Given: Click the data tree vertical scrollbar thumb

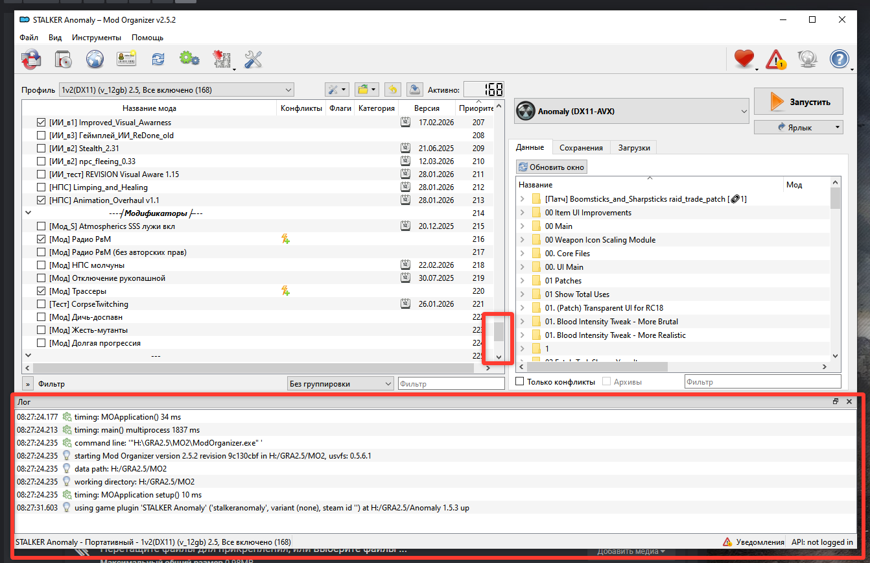Looking at the screenshot, I should [835, 198].
